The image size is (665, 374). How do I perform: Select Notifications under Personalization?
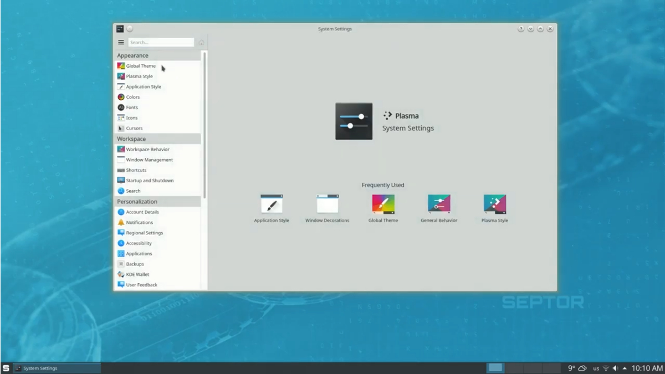click(139, 223)
